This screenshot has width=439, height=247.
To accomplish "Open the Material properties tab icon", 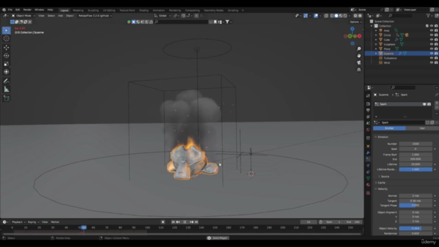I will [x=368, y=185].
